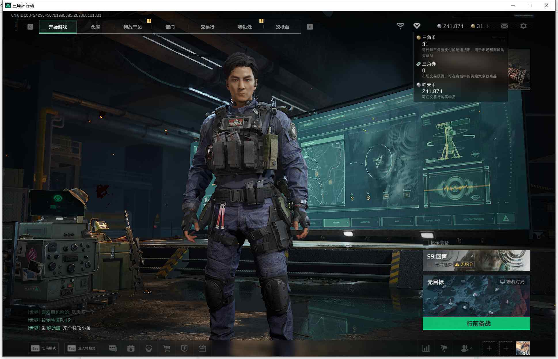
Task: Open the S9:回声 season banner
Action: 476,261
